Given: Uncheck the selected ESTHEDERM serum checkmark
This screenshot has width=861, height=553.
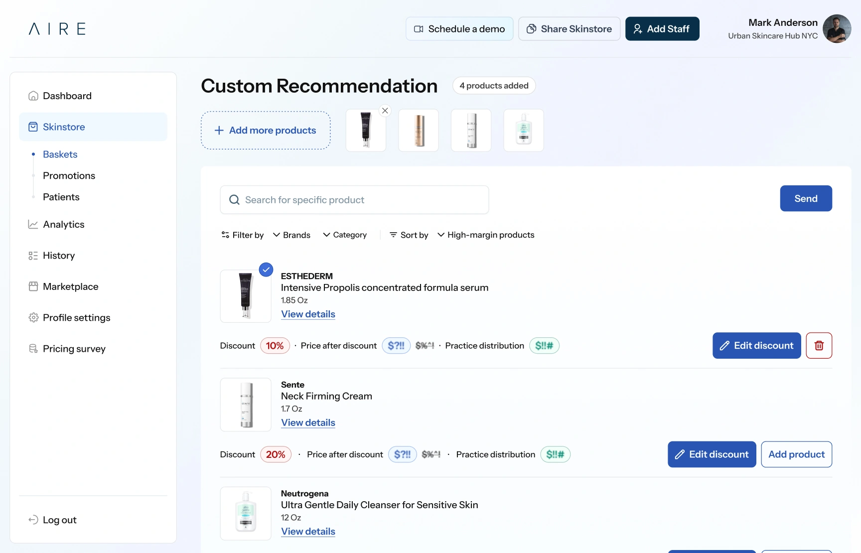Looking at the screenshot, I should coord(266,270).
